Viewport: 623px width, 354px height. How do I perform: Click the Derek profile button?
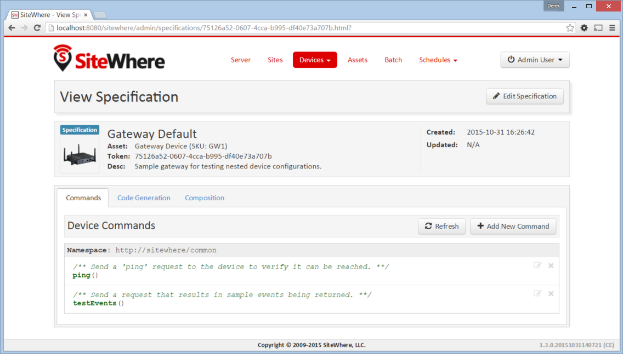(553, 6)
